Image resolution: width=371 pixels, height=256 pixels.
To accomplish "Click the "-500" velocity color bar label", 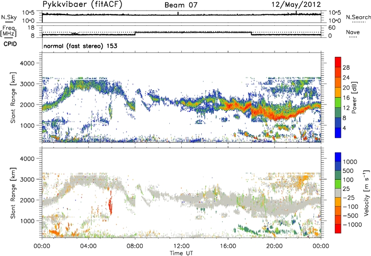I will (x=350, y=216).
